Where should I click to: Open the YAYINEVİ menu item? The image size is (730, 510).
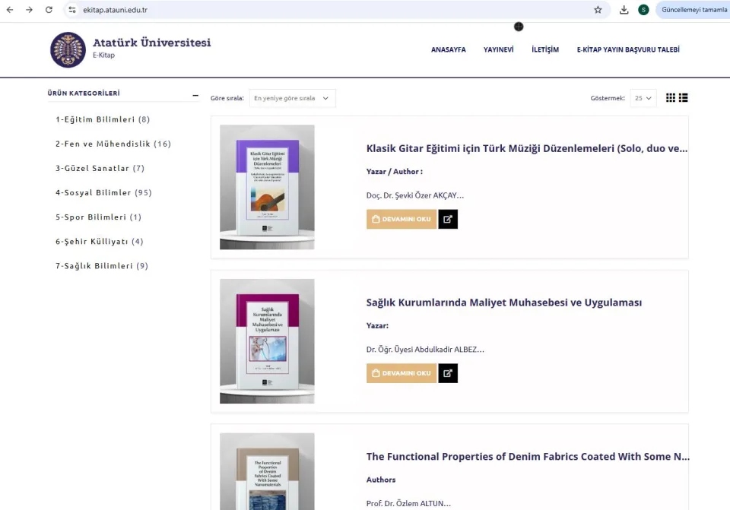pos(499,50)
